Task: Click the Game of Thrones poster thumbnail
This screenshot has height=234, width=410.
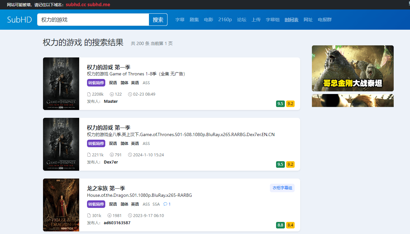Action: pyautogui.click(x=61, y=84)
